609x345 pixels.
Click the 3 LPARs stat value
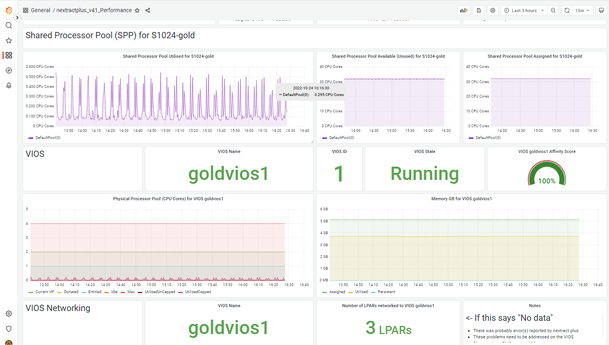(x=389, y=328)
